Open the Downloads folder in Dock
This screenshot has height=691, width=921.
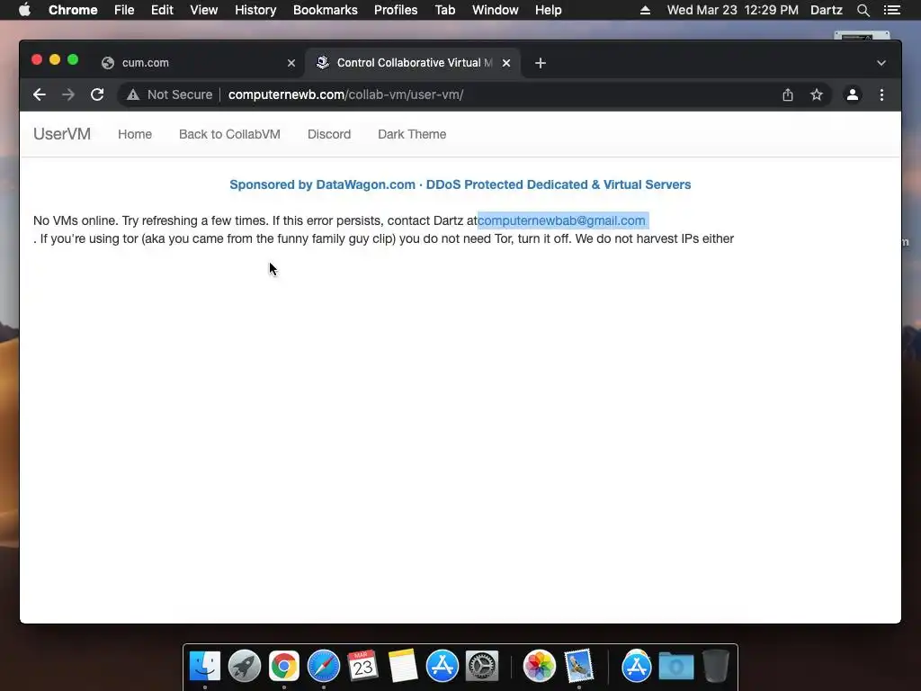click(x=676, y=667)
